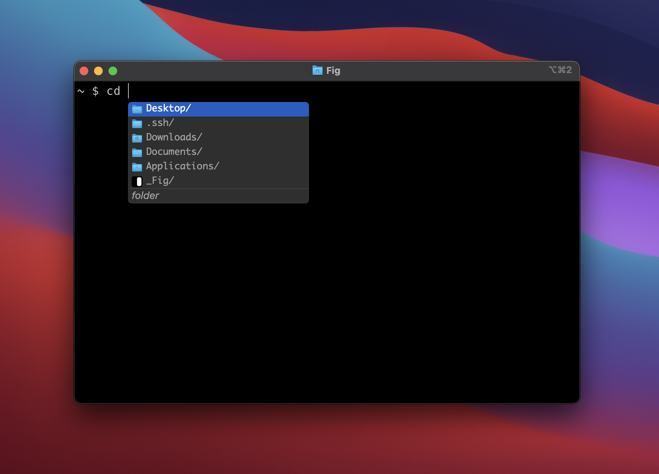Click the 'cd' command text
The image size is (659, 474).
click(114, 91)
